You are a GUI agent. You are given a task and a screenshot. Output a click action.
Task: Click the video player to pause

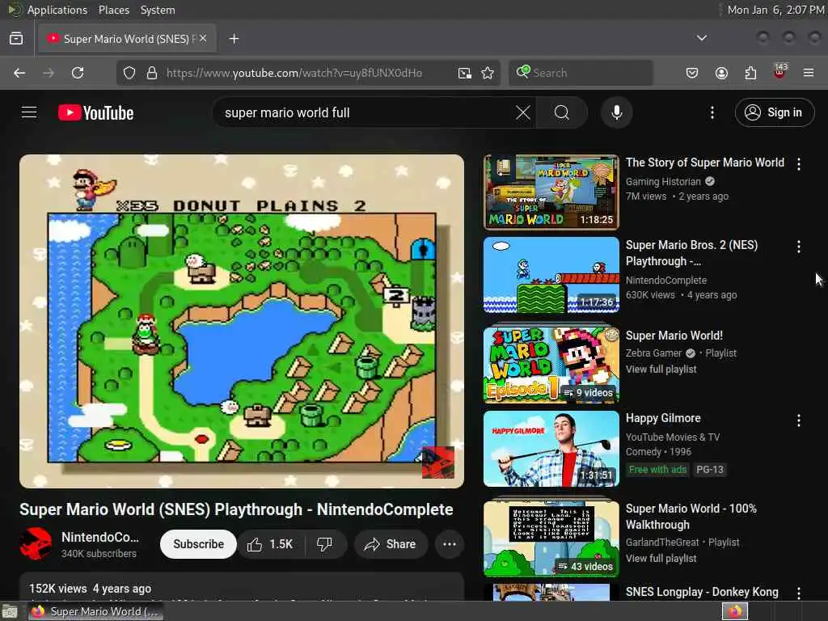242,321
